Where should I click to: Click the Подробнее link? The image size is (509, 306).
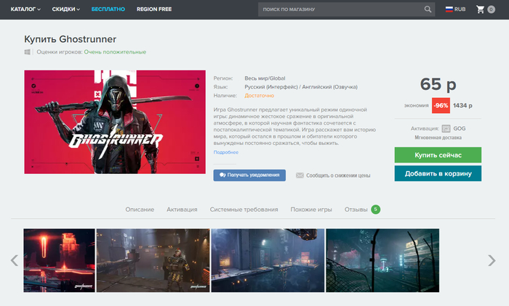(226, 152)
